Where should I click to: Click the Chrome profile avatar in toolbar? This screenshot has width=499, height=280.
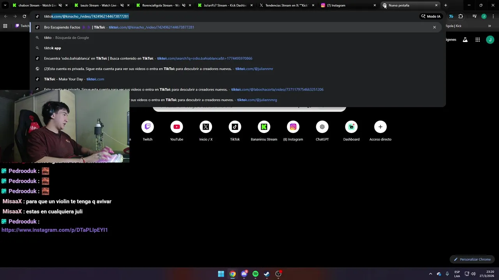click(x=484, y=16)
